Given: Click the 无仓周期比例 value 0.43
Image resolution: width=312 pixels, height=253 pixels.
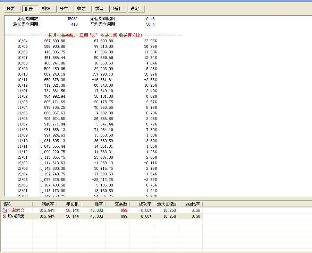Looking at the screenshot, I should tap(150, 19).
